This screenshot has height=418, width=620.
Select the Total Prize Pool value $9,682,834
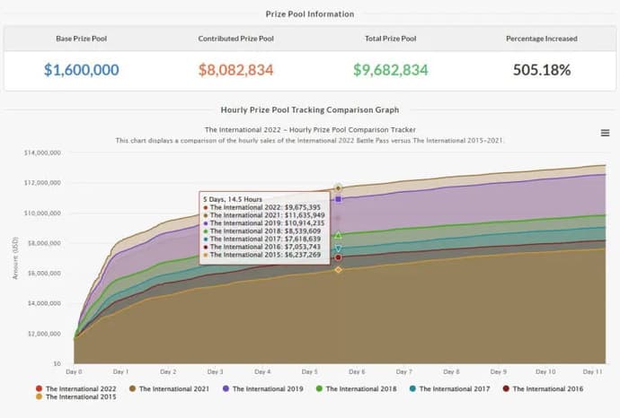(390, 70)
